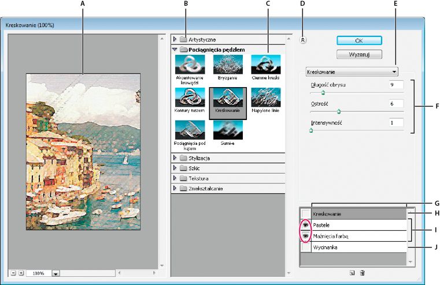Expand the Artystyczne category
The height and width of the screenshot is (285, 440).
(x=175, y=39)
